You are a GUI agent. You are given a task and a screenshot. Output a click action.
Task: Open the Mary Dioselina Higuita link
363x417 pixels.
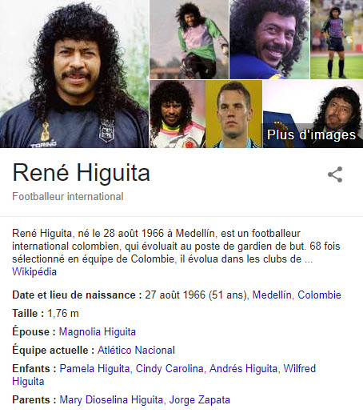coord(111,399)
